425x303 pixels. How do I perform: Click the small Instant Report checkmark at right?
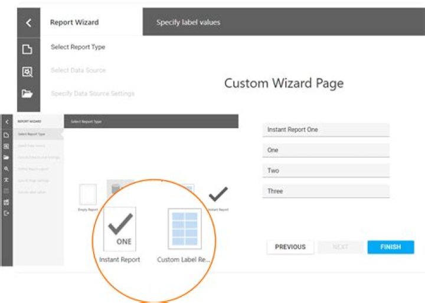click(x=218, y=194)
